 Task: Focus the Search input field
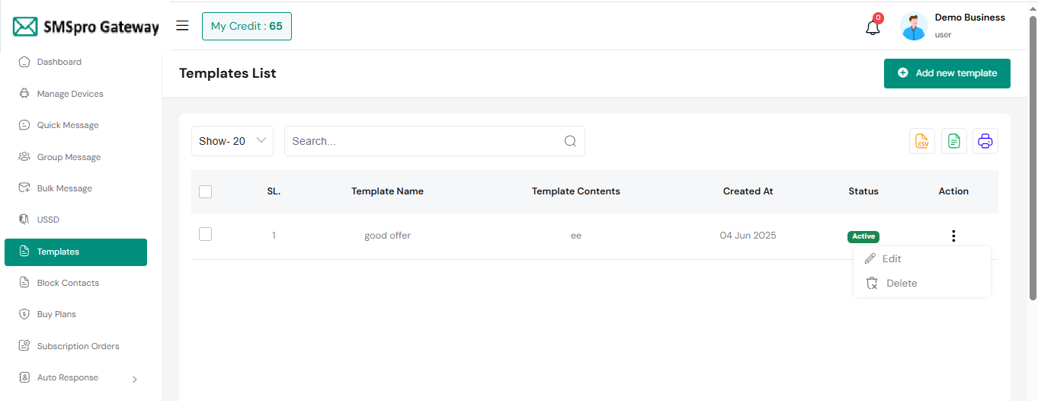pyautogui.click(x=423, y=141)
